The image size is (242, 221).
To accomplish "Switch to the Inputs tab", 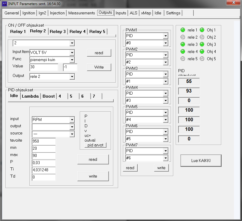I will coord(121,13).
